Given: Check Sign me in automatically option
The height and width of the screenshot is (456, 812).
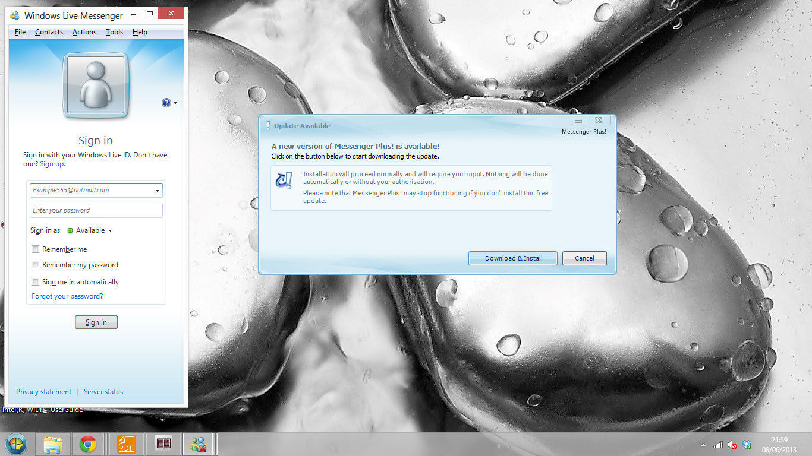Looking at the screenshot, I should [36, 282].
